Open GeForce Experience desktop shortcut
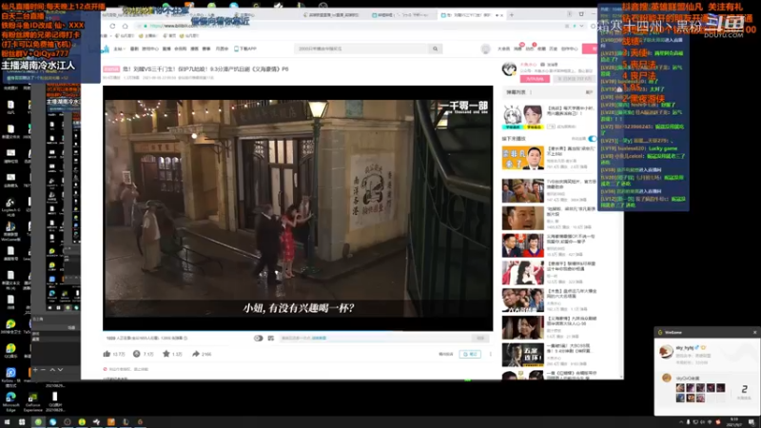 coord(33,401)
